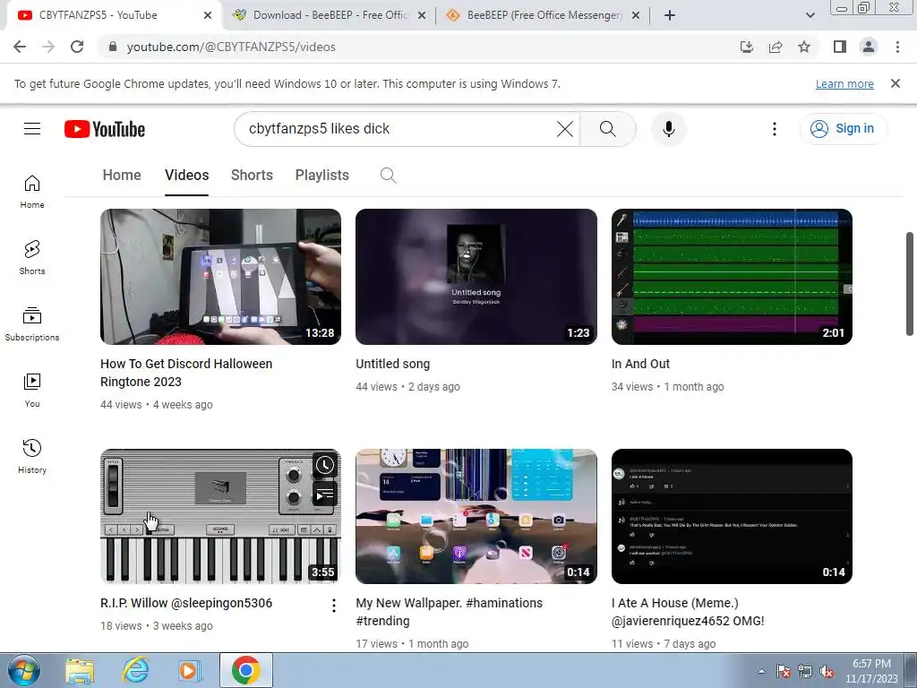Close the Download - BeeBEEP tab
917x688 pixels.
421,15
